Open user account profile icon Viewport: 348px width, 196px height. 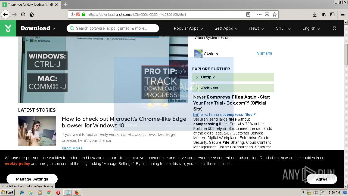(x=334, y=28)
